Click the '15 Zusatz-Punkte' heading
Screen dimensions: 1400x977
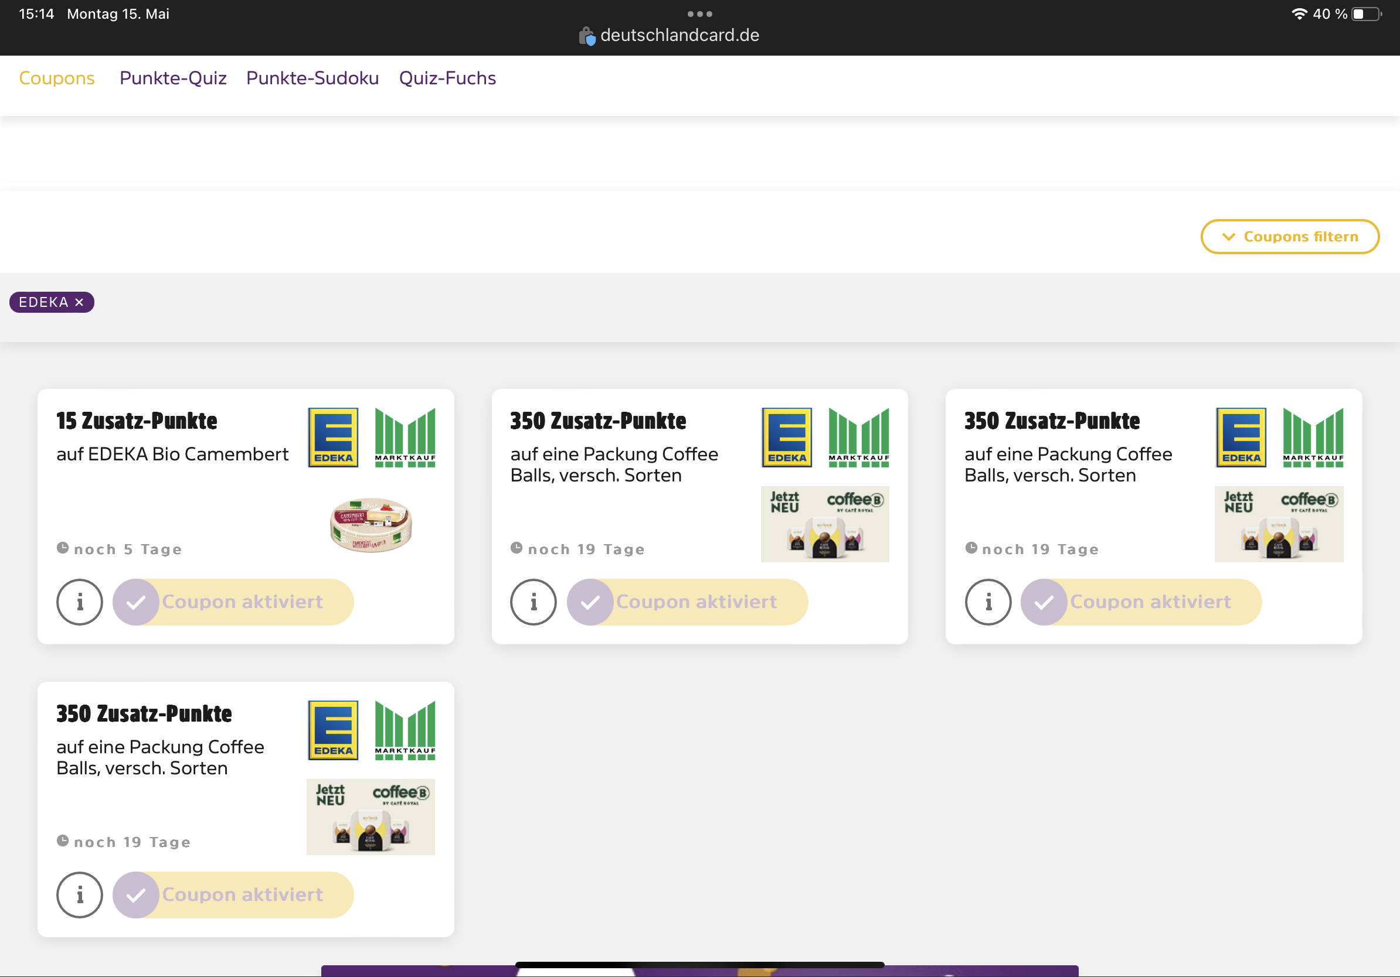pyautogui.click(x=137, y=421)
